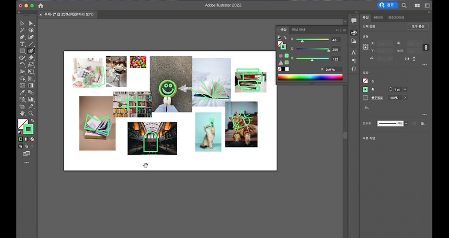Select the Selection tool (black arrow outline)
Viewport: 449px width, 238px height.
coord(22,23)
